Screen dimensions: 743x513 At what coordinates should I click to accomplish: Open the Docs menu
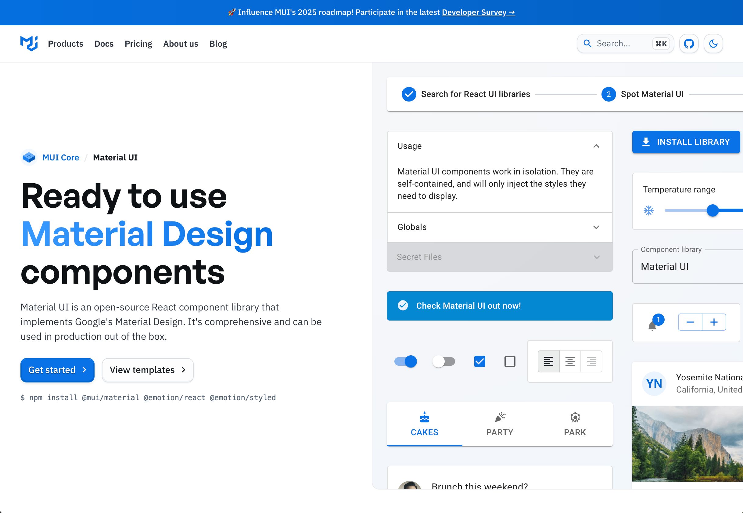tap(104, 44)
